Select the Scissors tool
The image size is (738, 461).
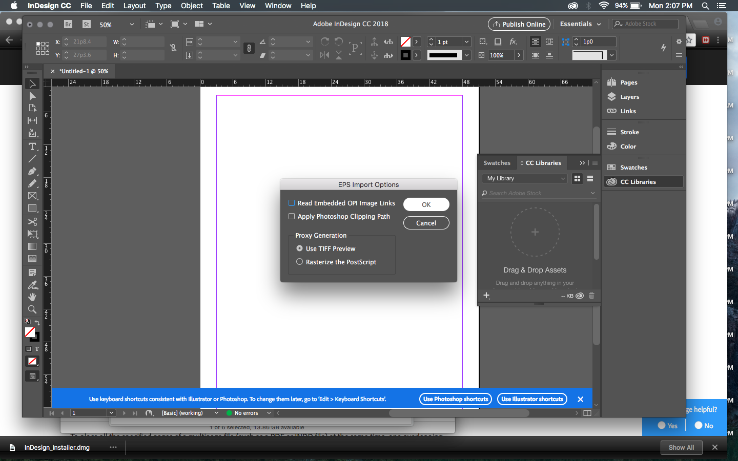(32, 222)
